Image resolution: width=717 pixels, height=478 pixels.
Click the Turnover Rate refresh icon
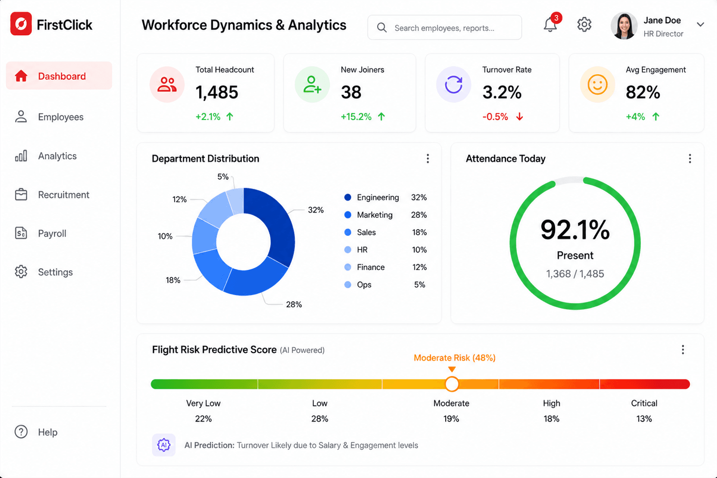pos(454,84)
